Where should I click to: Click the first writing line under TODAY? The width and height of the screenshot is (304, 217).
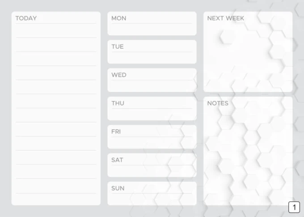tap(56, 38)
